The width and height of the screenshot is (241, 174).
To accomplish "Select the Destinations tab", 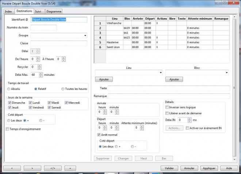I will pos(24,11).
